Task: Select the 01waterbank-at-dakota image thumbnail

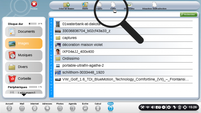Action: 58,24
